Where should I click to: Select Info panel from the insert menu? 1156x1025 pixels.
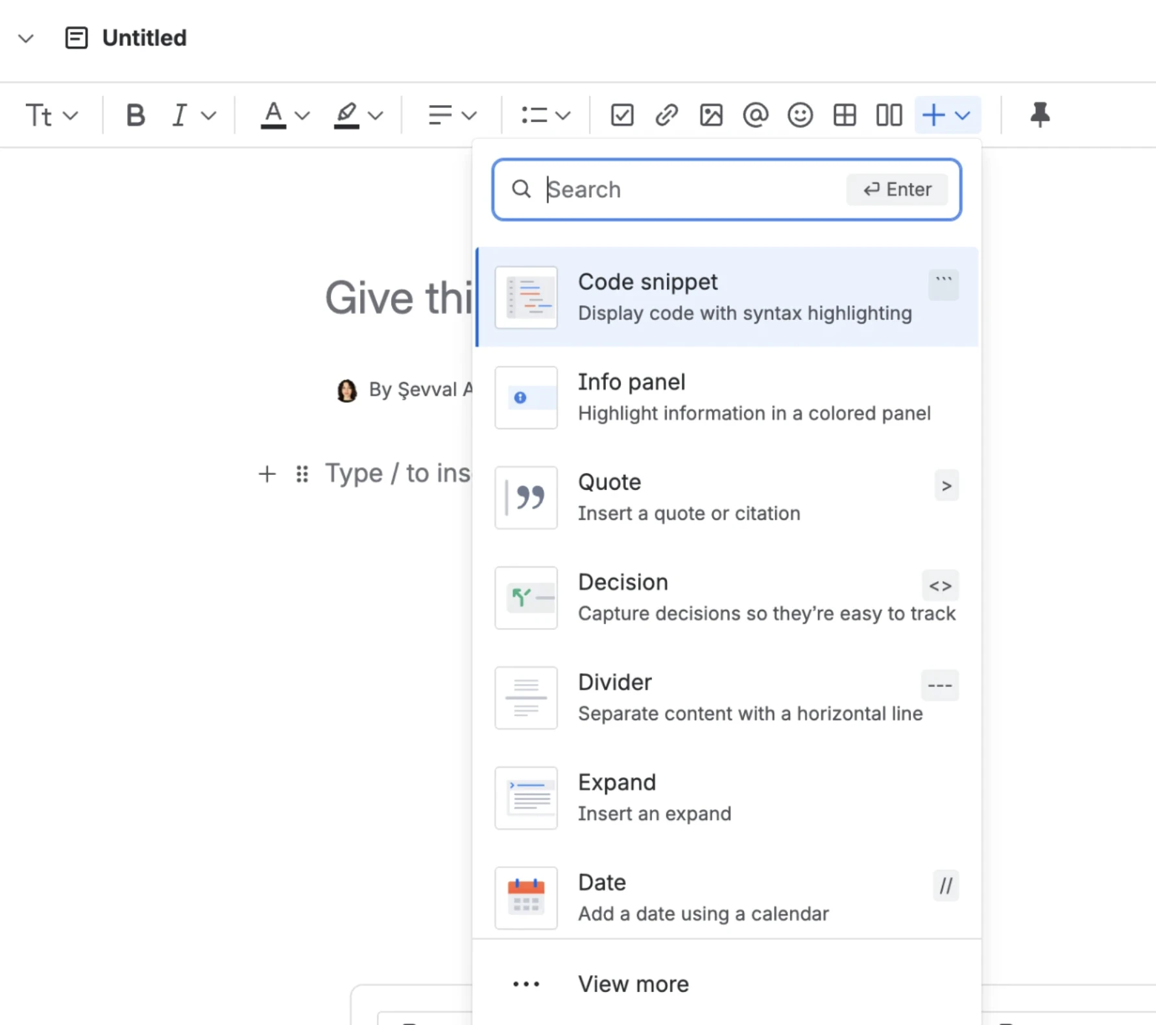click(727, 397)
